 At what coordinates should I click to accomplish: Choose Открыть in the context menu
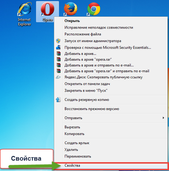click(72, 21)
